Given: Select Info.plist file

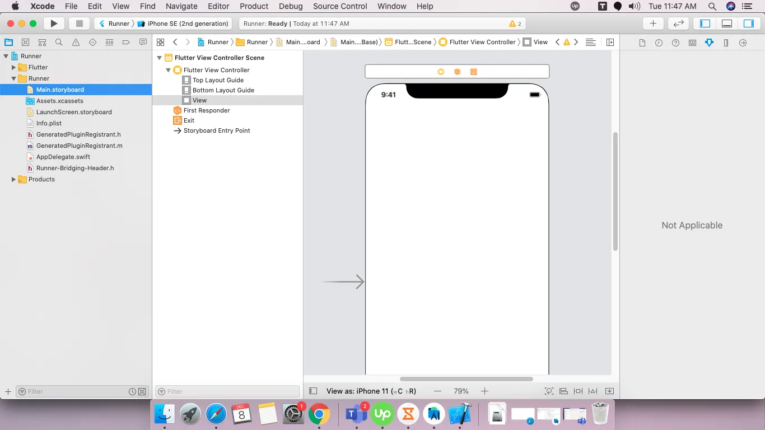Looking at the screenshot, I should [49, 123].
